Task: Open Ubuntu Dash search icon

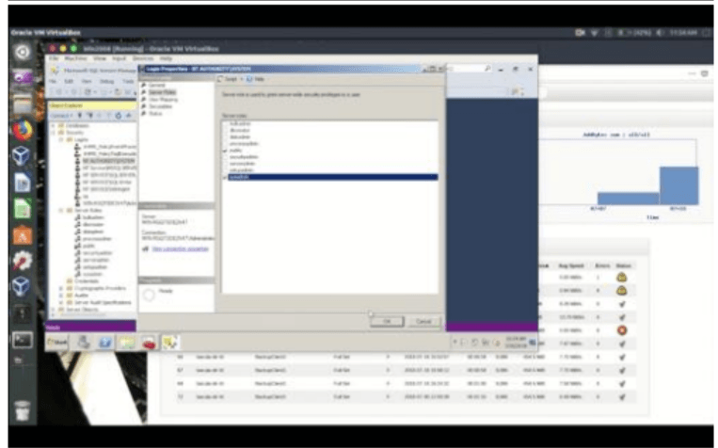Action: [x=22, y=52]
